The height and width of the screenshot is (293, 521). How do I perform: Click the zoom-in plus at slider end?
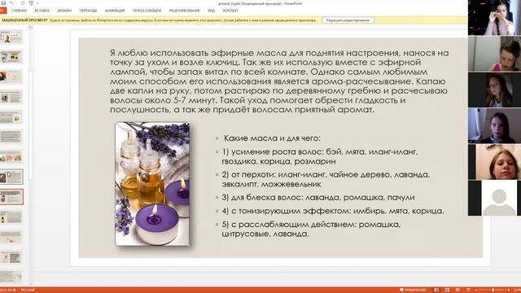510,290
